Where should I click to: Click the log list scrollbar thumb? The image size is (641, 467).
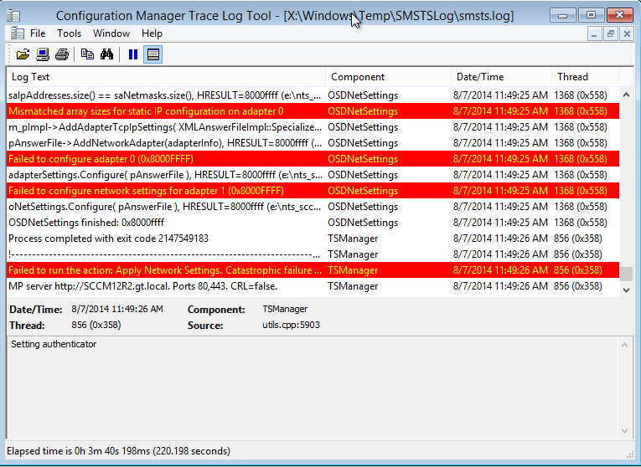tap(626, 274)
